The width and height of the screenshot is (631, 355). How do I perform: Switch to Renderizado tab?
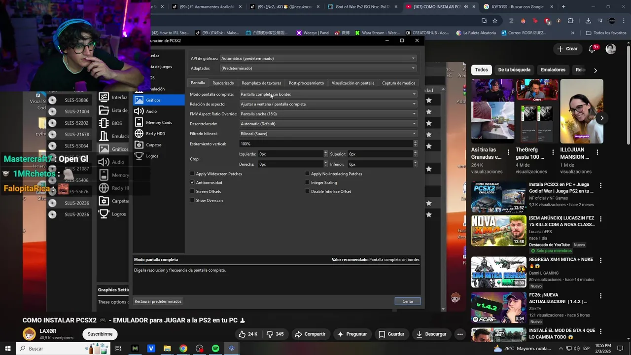pos(223,83)
